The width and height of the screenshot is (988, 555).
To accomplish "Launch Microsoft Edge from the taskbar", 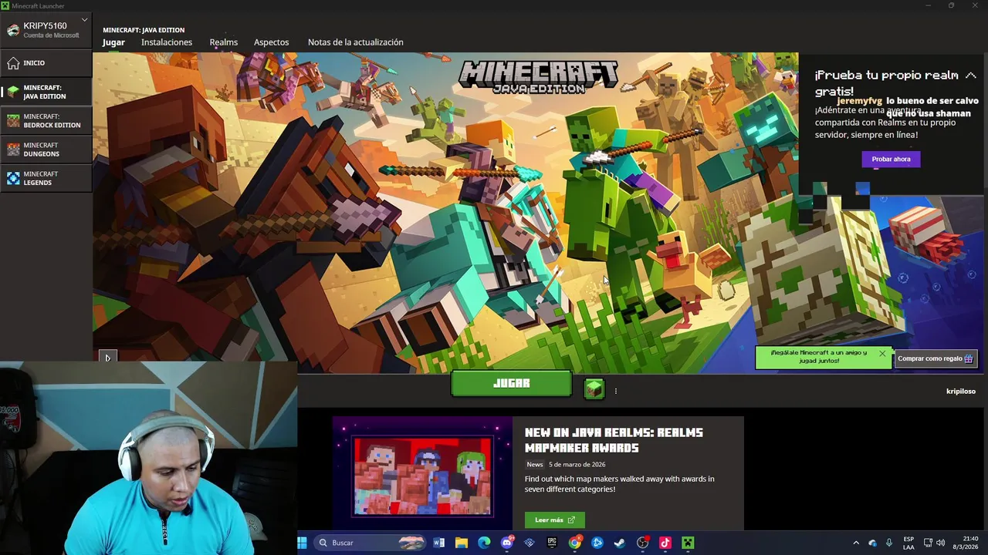I will (x=484, y=543).
